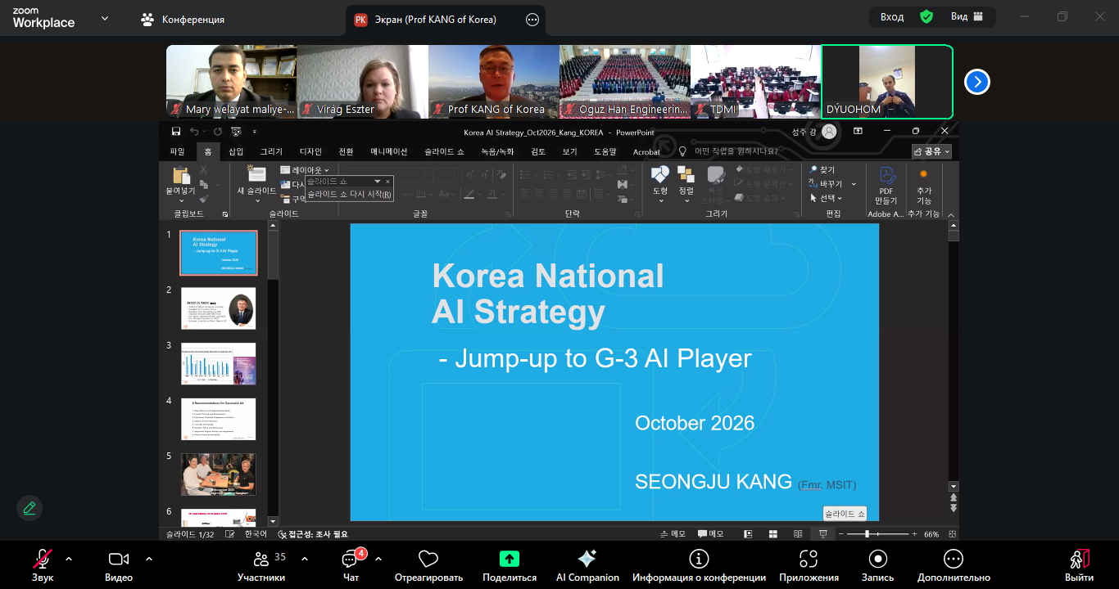Unmute microphone with the Звук button

click(x=43, y=565)
